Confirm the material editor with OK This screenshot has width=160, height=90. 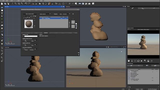(78, 53)
